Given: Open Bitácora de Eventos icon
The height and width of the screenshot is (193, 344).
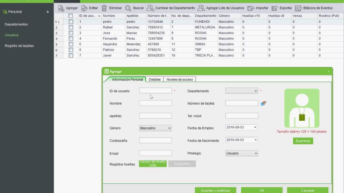Looking at the screenshot, I should pos(298,8).
